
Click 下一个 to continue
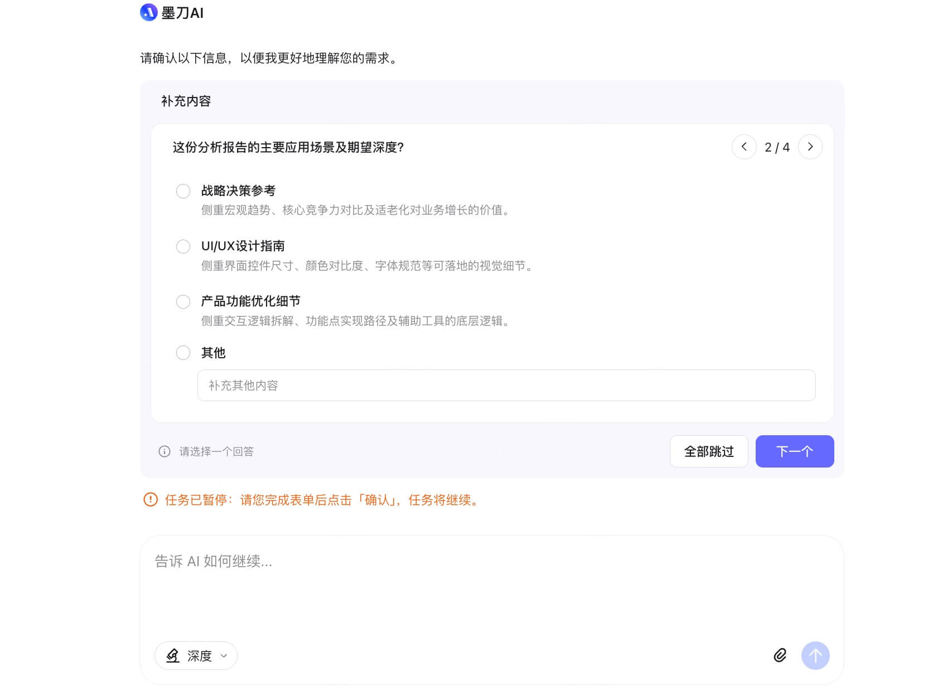point(794,451)
